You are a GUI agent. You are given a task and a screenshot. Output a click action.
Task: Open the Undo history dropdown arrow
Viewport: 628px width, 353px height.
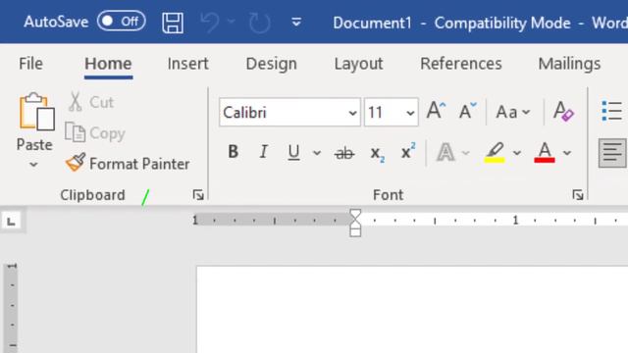(232, 21)
